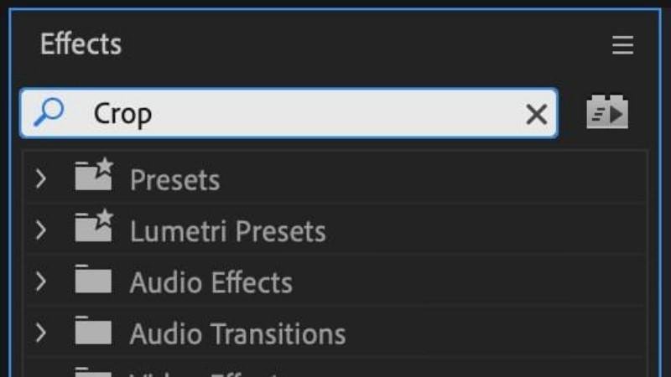This screenshot has height=377, width=671.
Task: Select the Audio Transitions label
Action: coord(237,334)
